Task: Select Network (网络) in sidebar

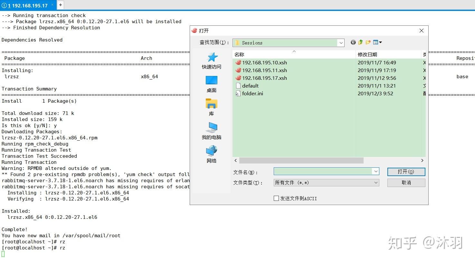Action: [x=212, y=154]
